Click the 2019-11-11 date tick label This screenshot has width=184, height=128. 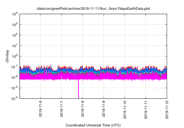pyautogui.click(x=146, y=110)
